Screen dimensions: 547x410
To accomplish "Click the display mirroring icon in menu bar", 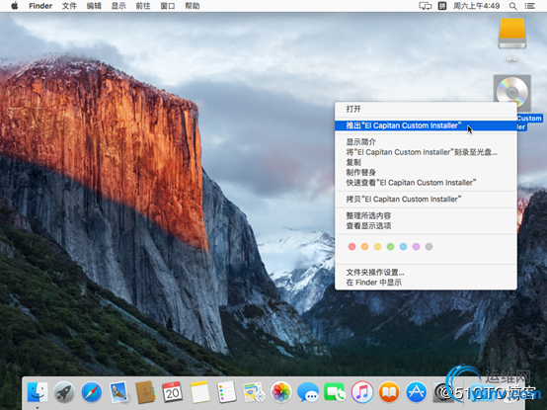I will click(x=425, y=6).
